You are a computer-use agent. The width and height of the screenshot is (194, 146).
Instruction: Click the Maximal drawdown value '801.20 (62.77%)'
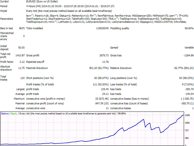(99, 68)
